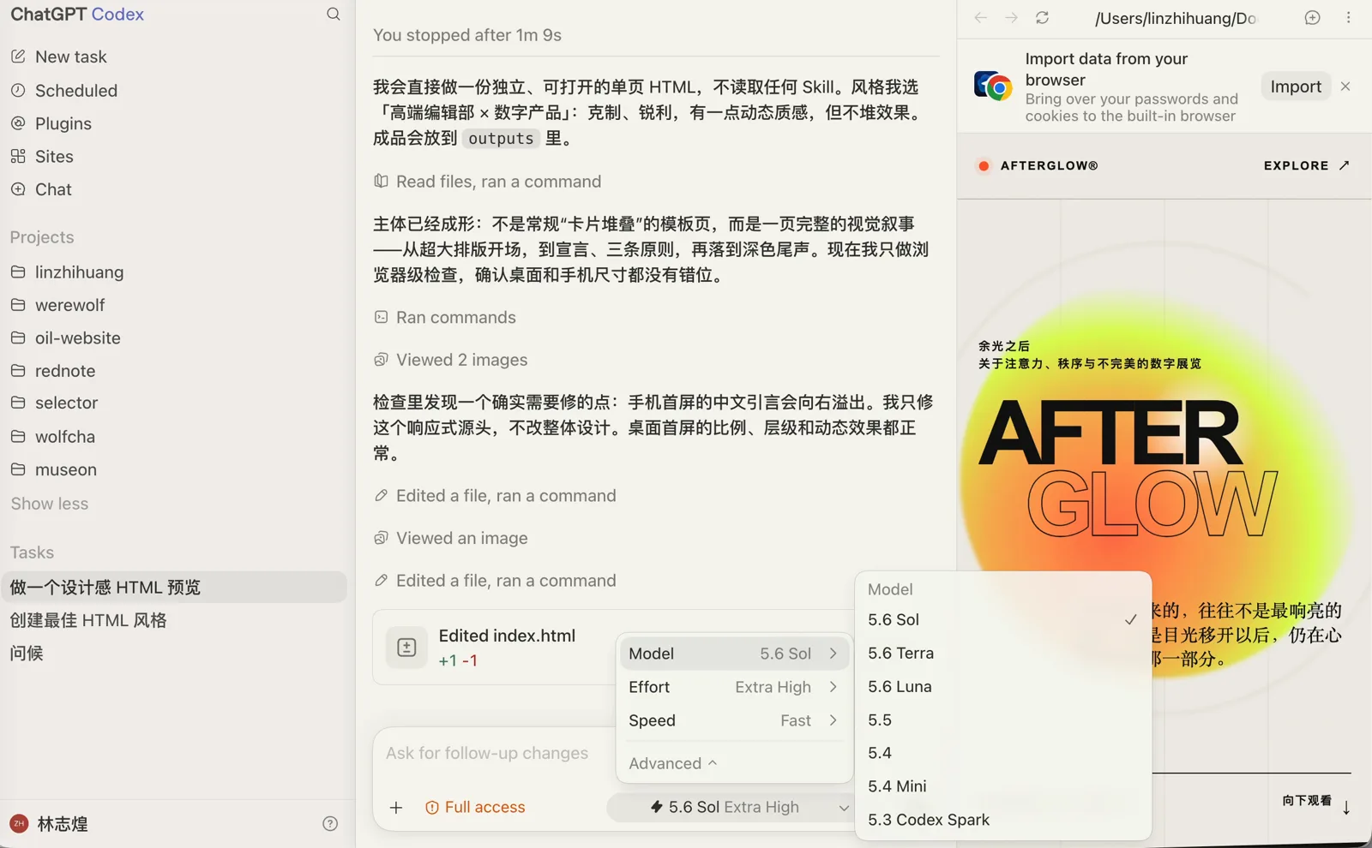This screenshot has height=848, width=1372.
Task: Click the AFTERGLOW logo in preview
Action: (1038, 166)
